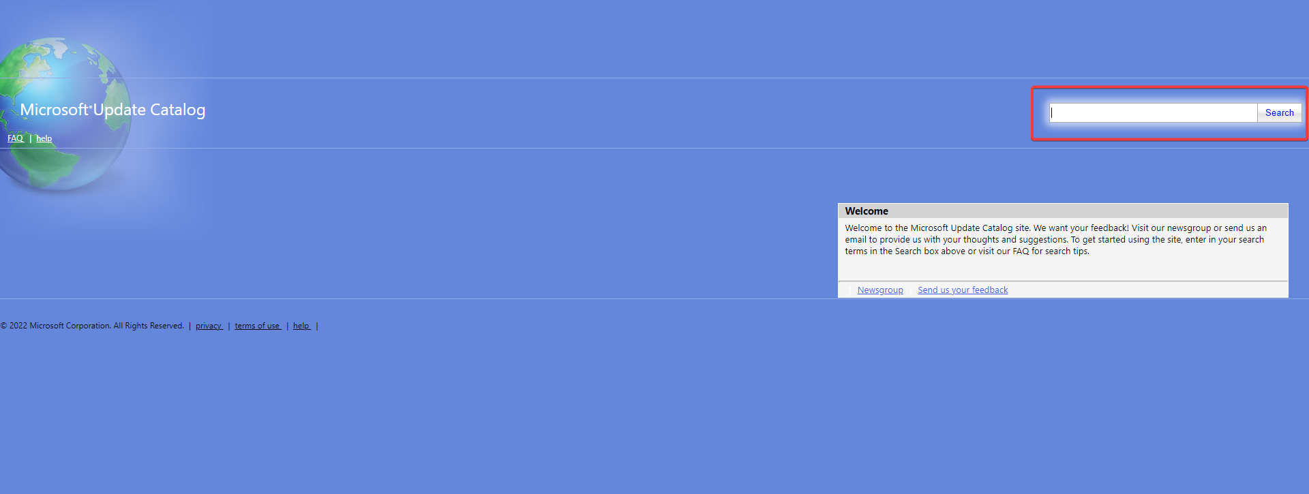This screenshot has width=1309, height=494.
Task: Open the help link beside FAQ
Action: click(x=44, y=138)
